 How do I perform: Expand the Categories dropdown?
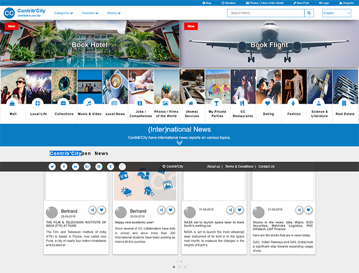pos(64,13)
